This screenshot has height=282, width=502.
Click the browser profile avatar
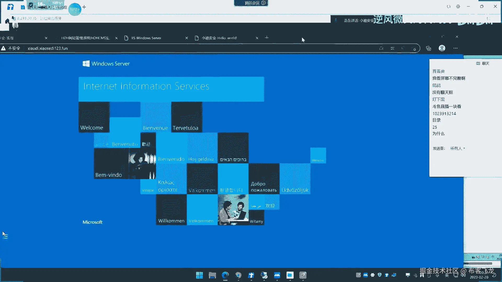pyautogui.click(x=442, y=48)
